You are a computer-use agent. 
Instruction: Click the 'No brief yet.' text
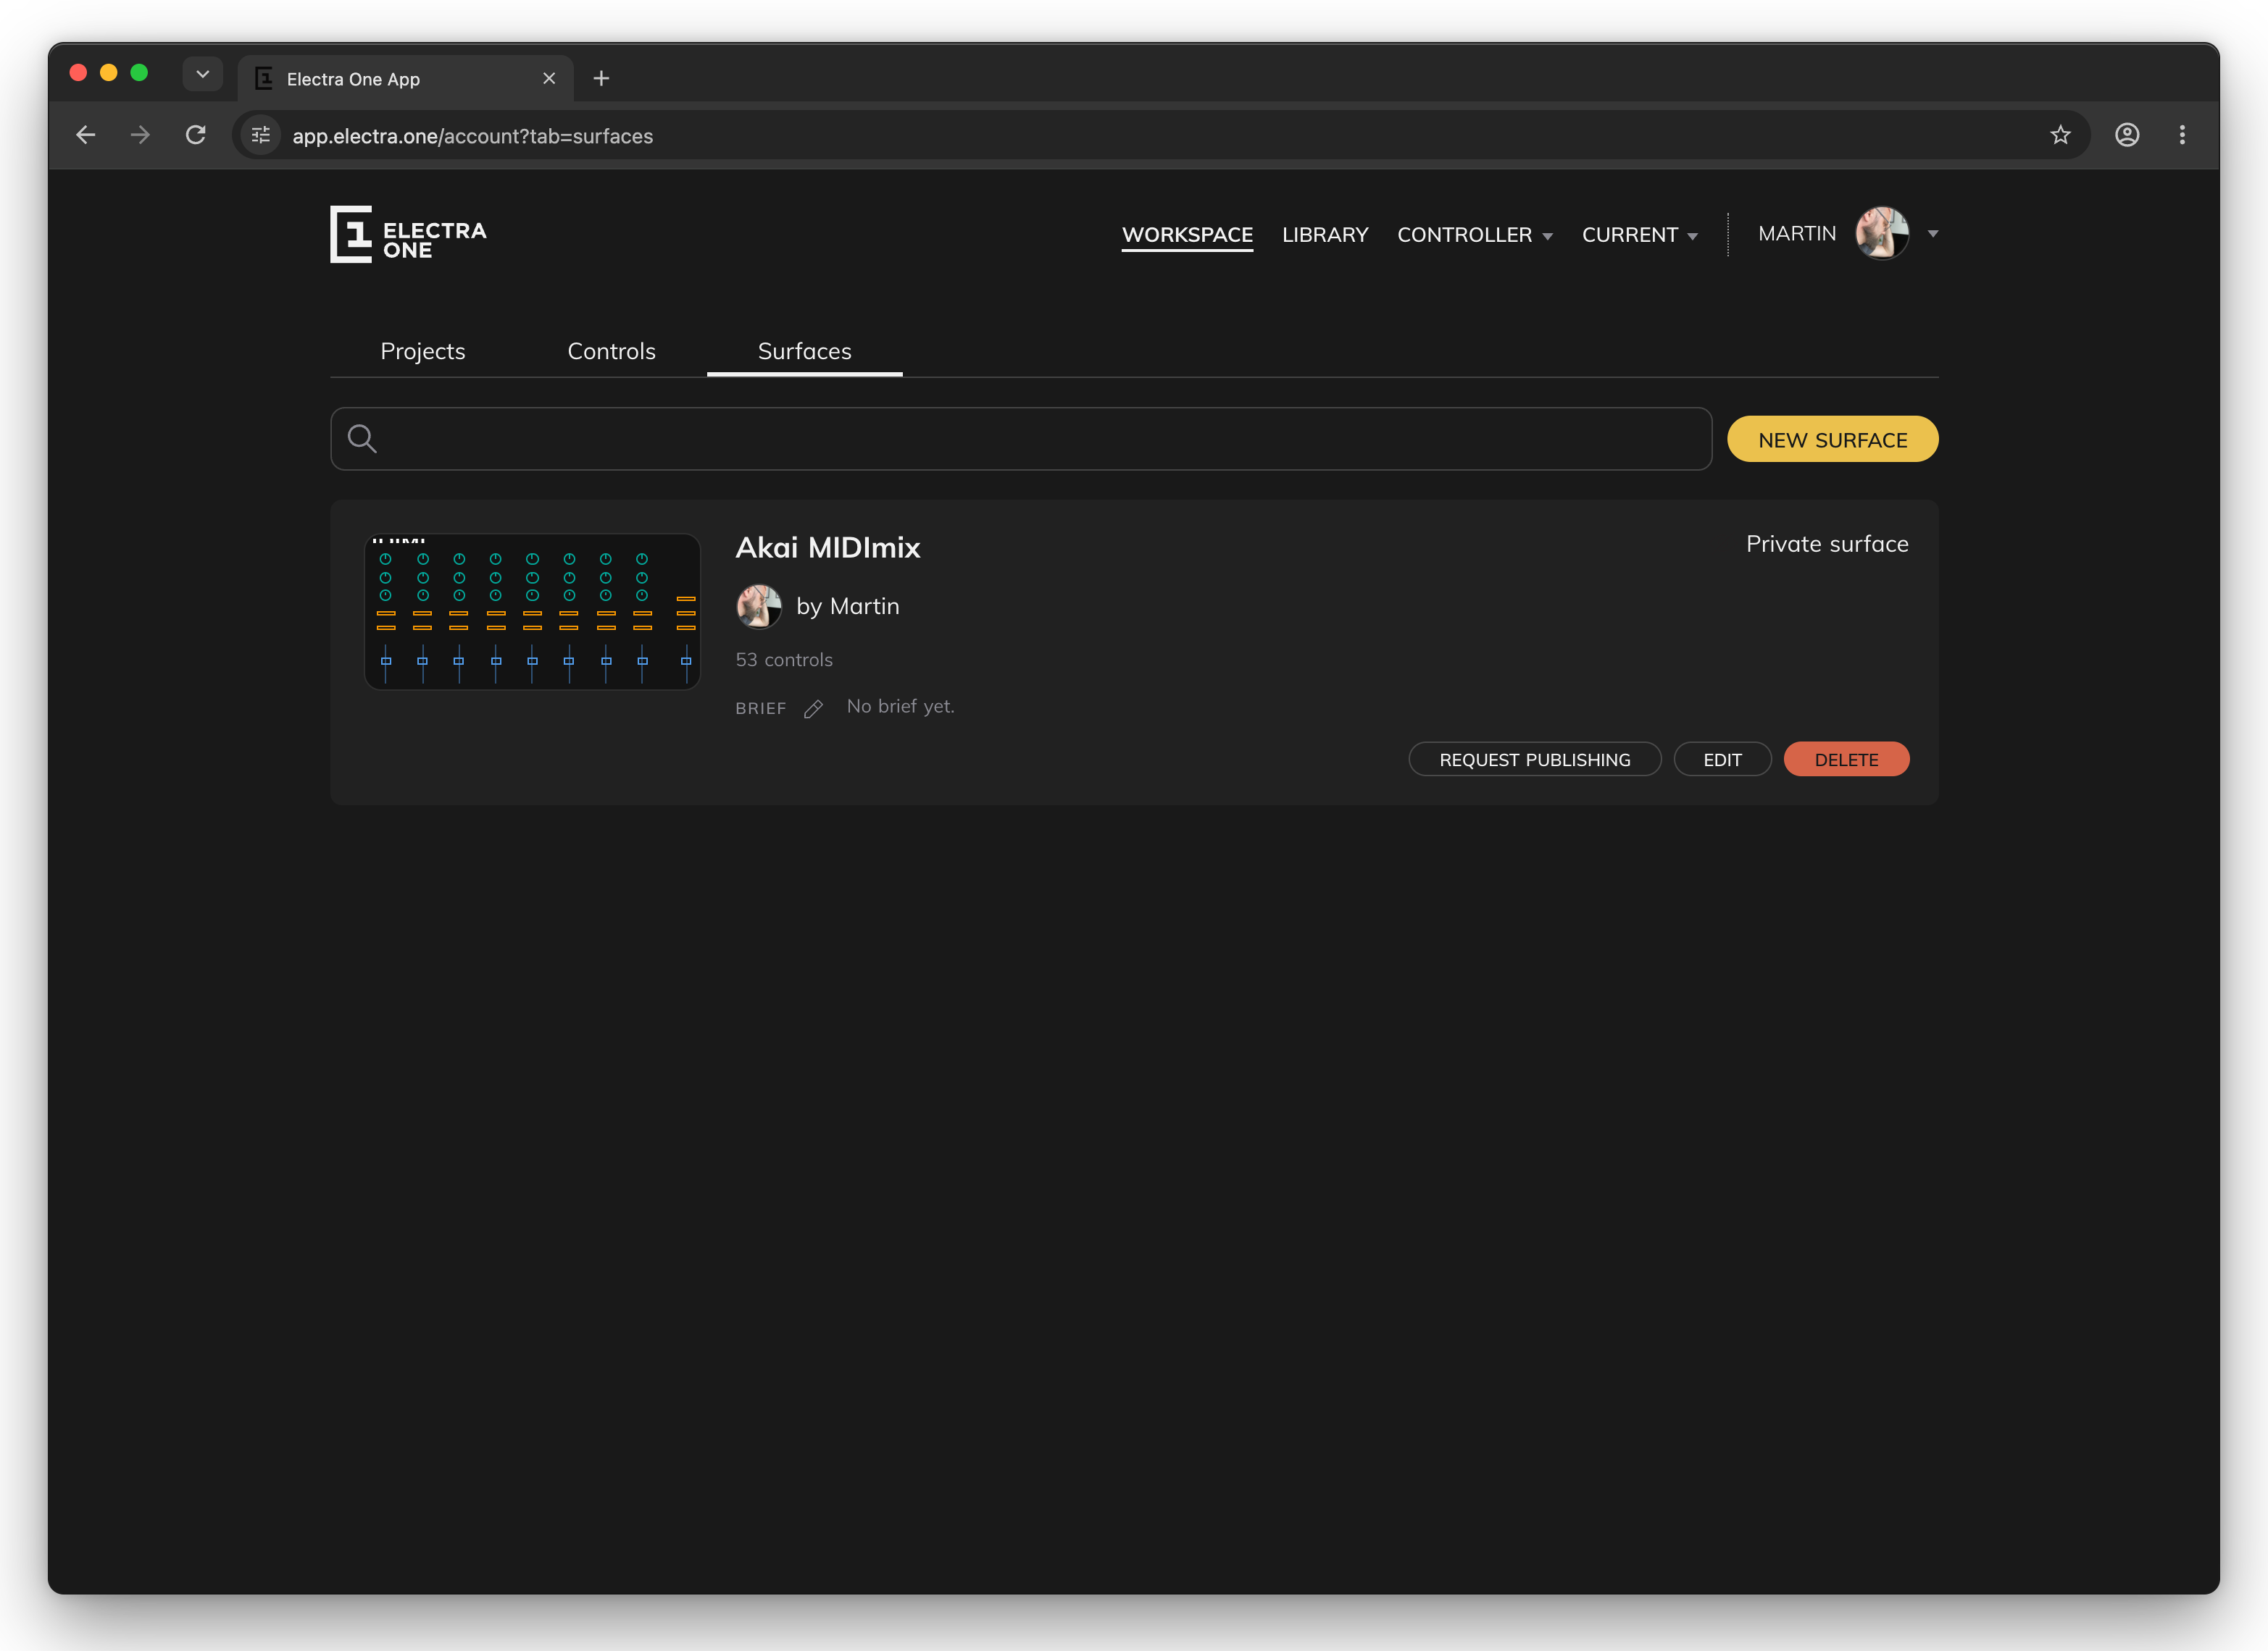point(901,707)
